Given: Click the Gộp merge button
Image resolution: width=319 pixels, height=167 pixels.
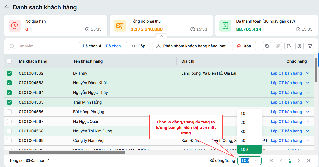Looking at the screenshot, I should click(x=138, y=46).
